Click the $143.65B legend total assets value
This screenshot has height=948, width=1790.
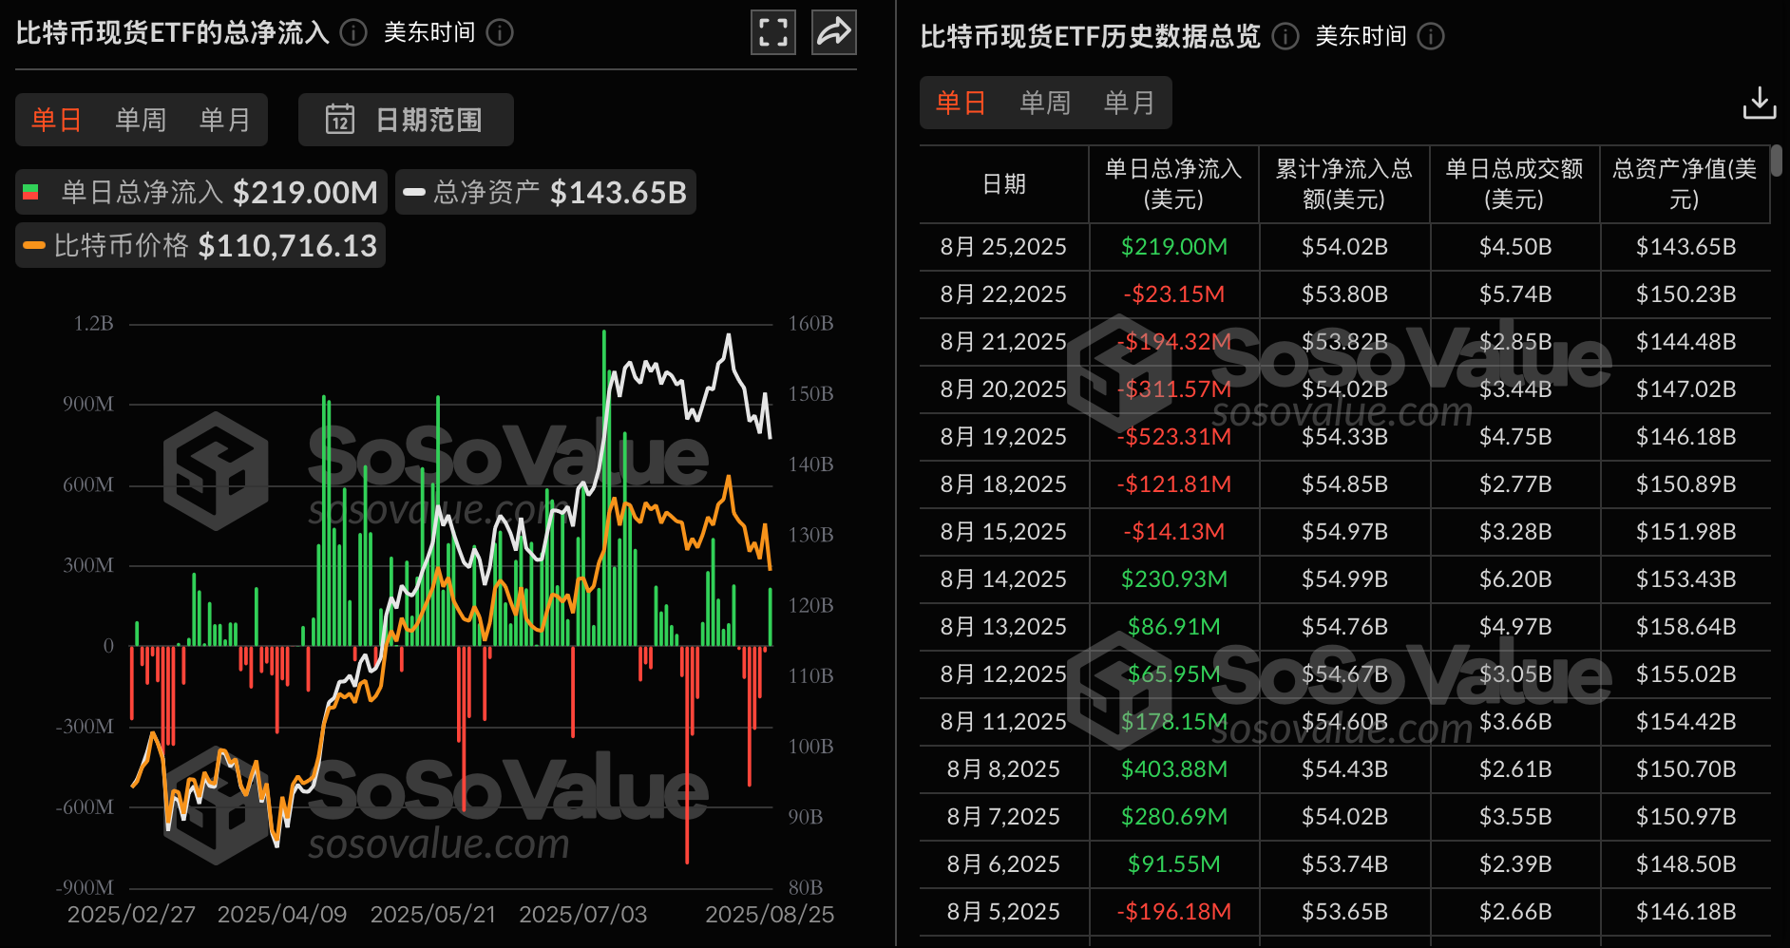point(619,193)
